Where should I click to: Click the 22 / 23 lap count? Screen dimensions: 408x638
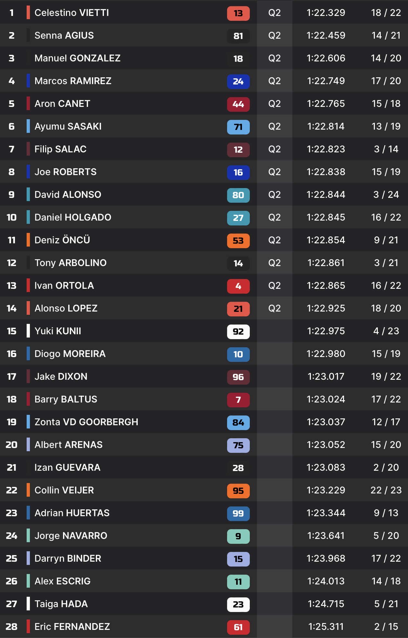click(x=386, y=490)
